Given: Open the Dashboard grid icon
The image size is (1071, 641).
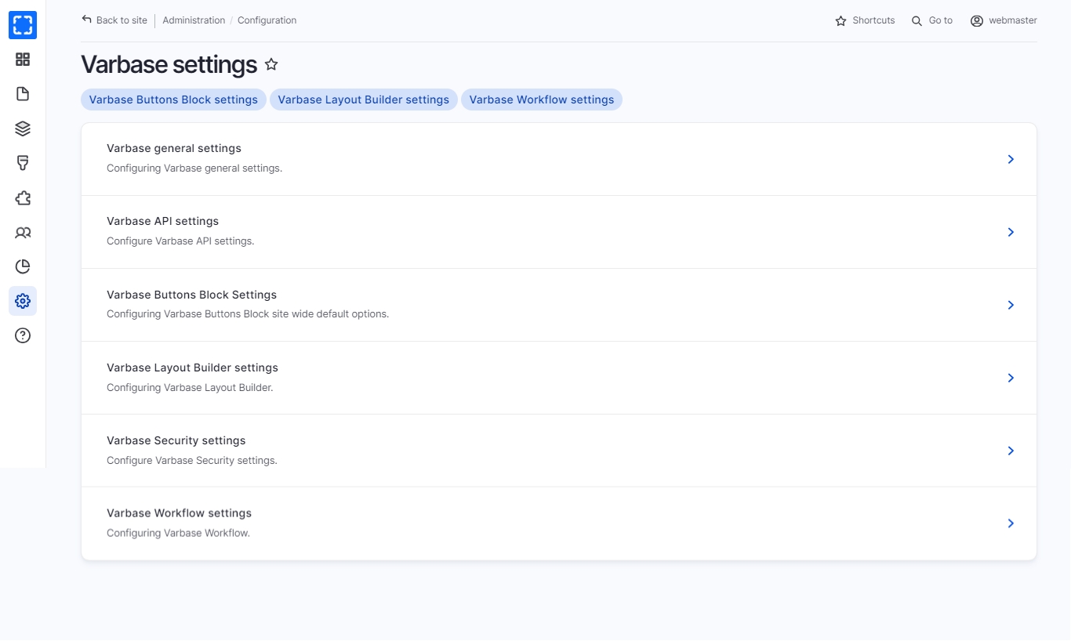Looking at the screenshot, I should coord(23,60).
